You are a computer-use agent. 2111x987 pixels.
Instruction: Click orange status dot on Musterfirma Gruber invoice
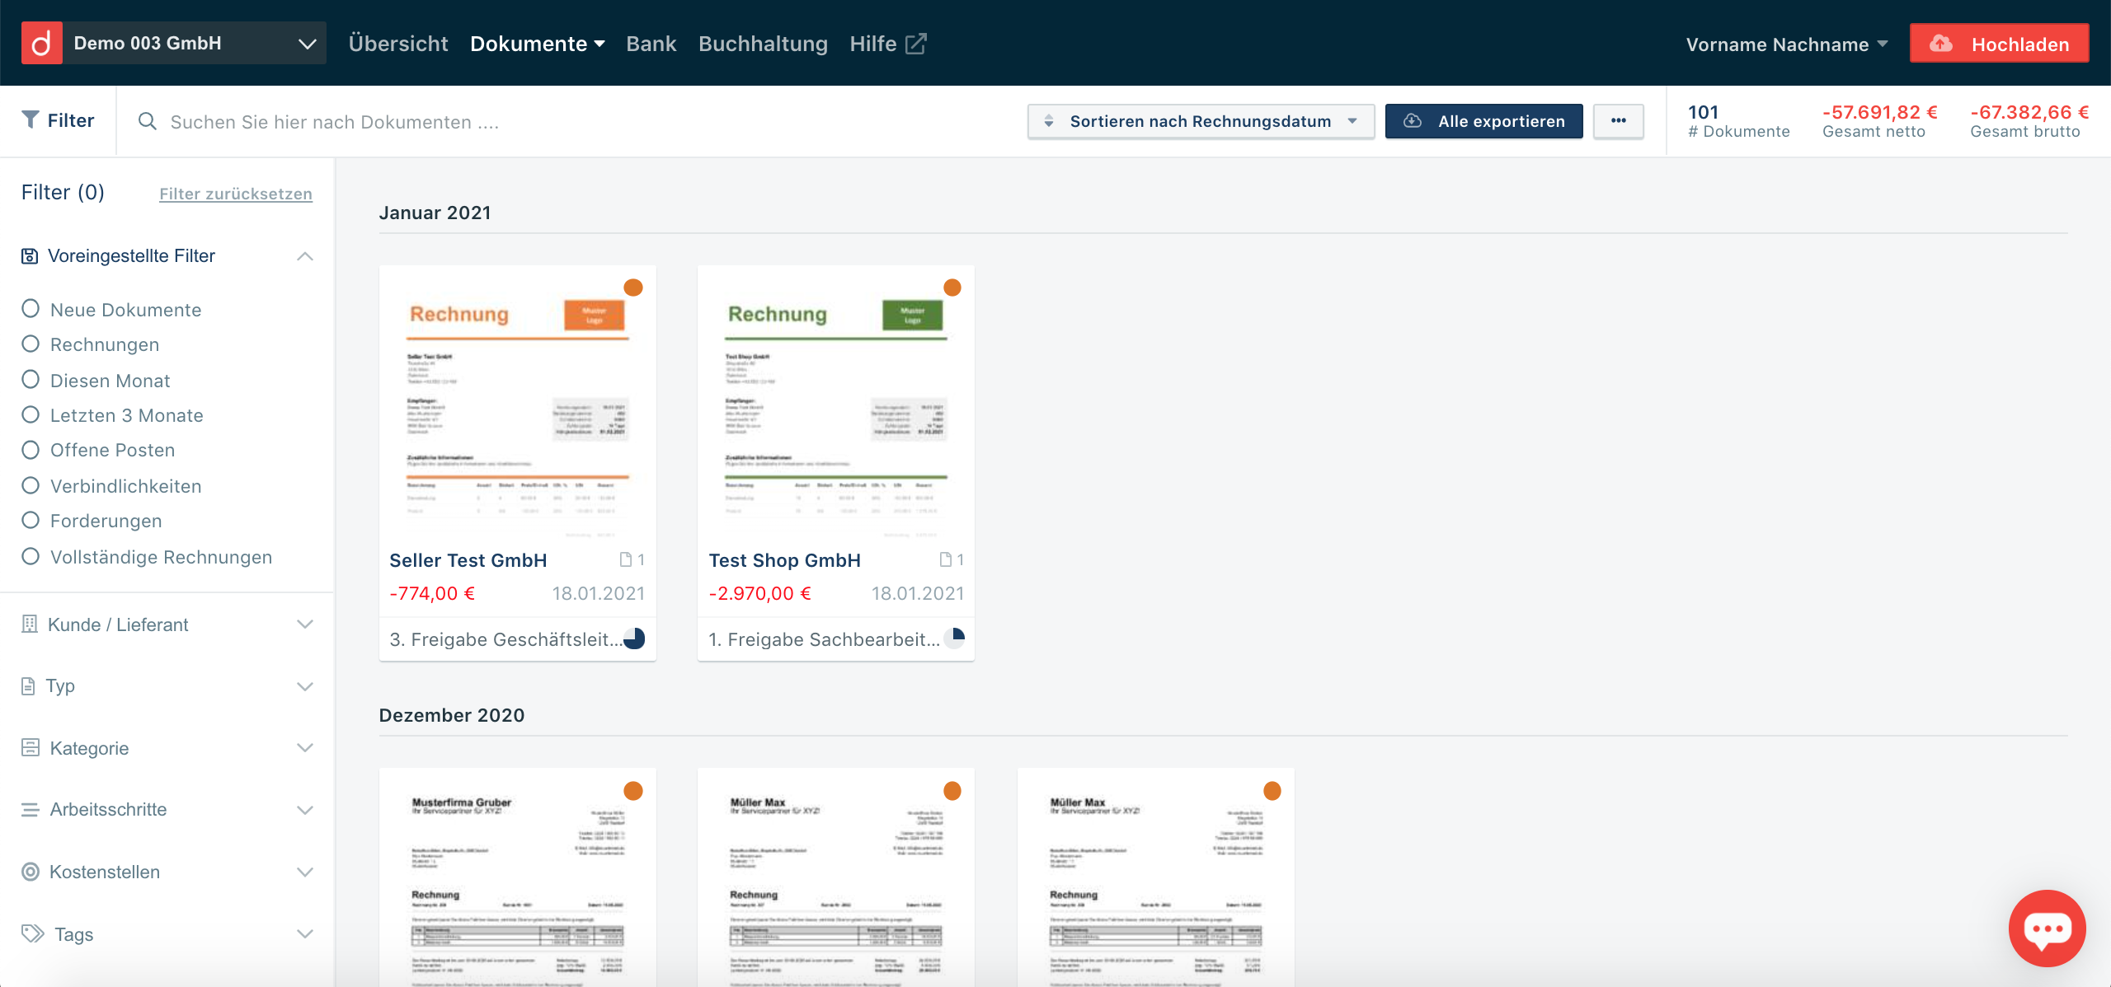tap(633, 791)
